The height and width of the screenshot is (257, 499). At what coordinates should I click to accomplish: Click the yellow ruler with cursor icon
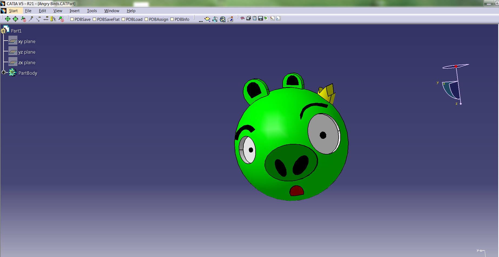53,19
